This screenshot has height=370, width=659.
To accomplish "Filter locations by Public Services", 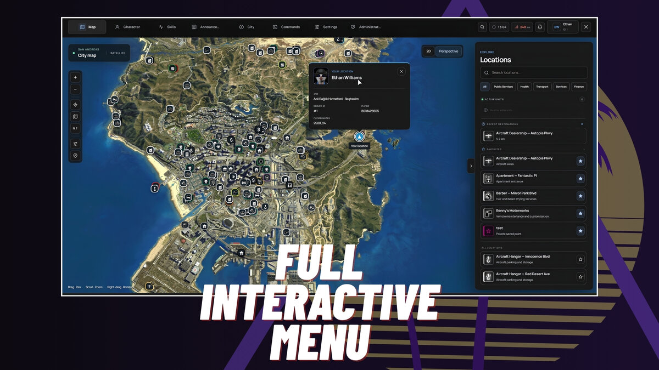I will click(x=503, y=87).
